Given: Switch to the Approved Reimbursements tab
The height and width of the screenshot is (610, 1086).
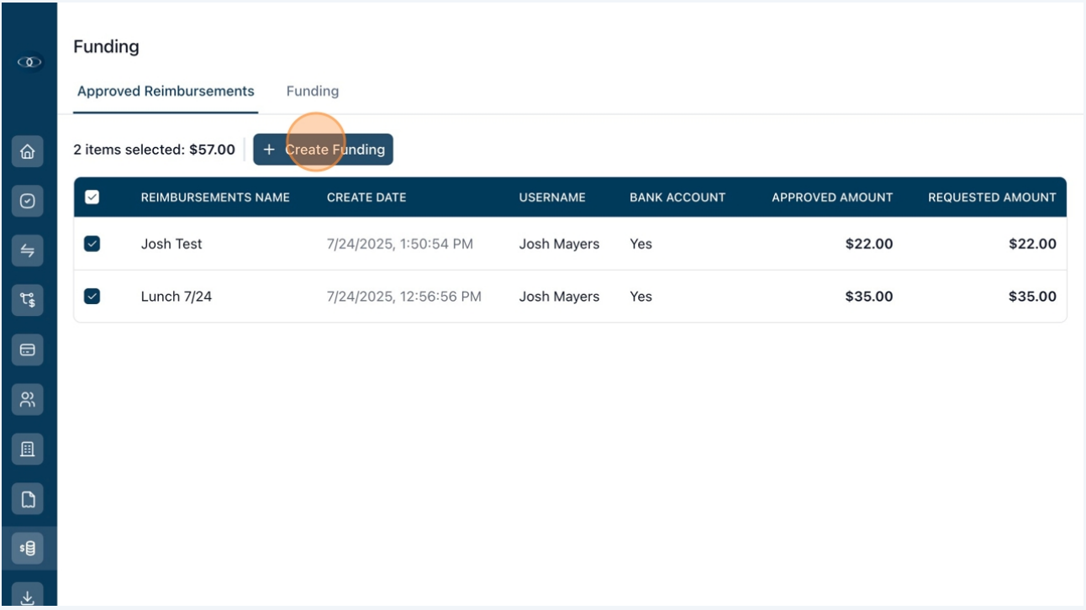Looking at the screenshot, I should click(x=166, y=91).
